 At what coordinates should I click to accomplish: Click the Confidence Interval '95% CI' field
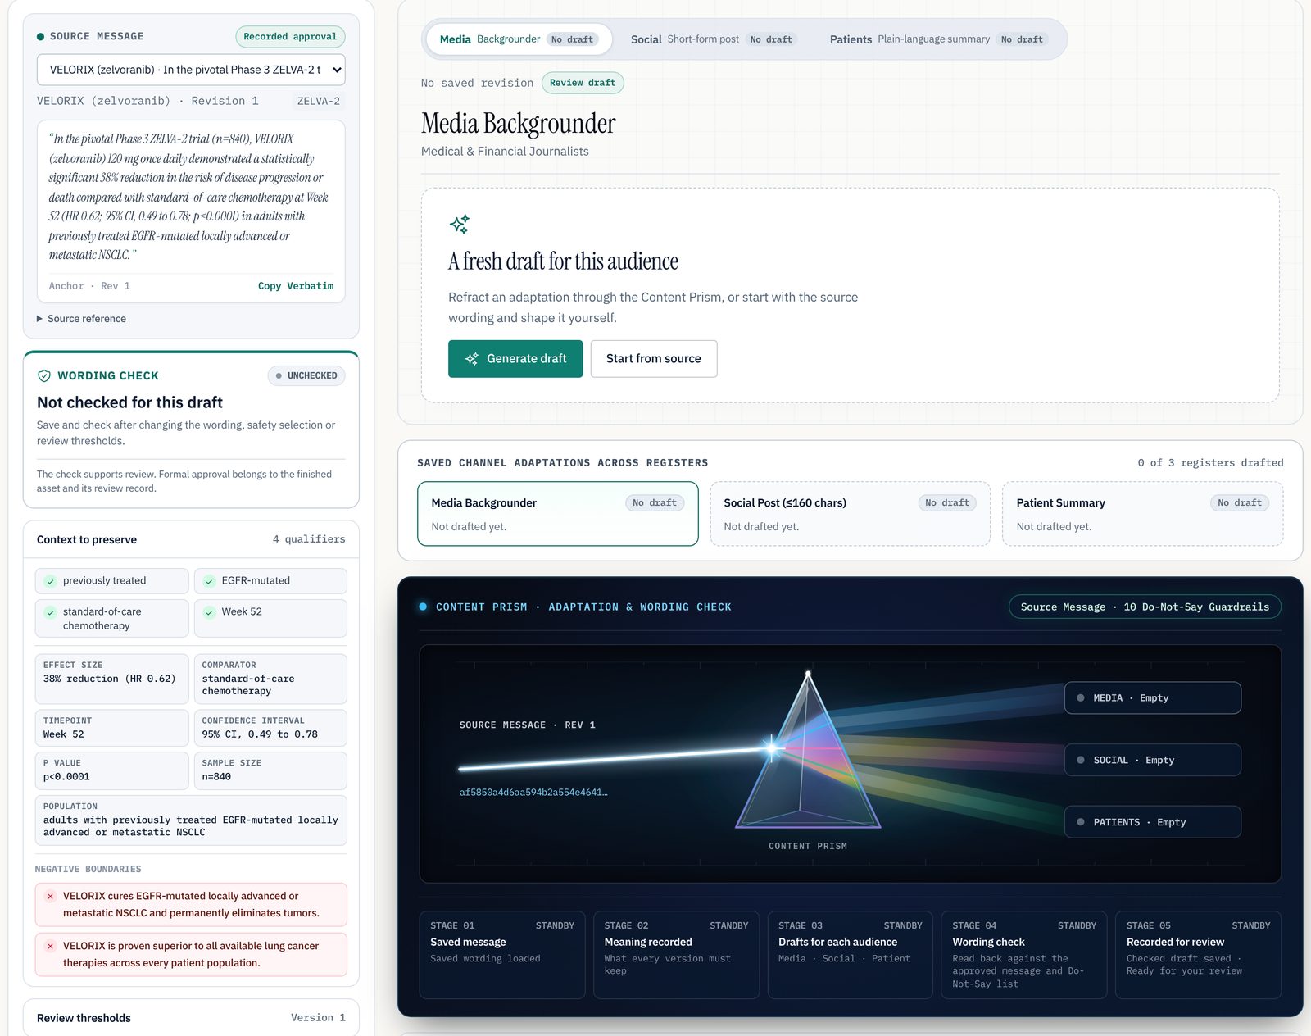coord(270,728)
